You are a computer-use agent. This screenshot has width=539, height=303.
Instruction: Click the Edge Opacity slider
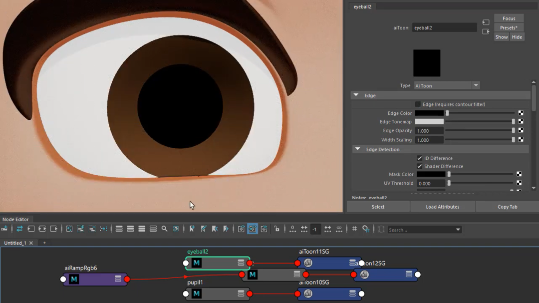pyautogui.click(x=480, y=130)
